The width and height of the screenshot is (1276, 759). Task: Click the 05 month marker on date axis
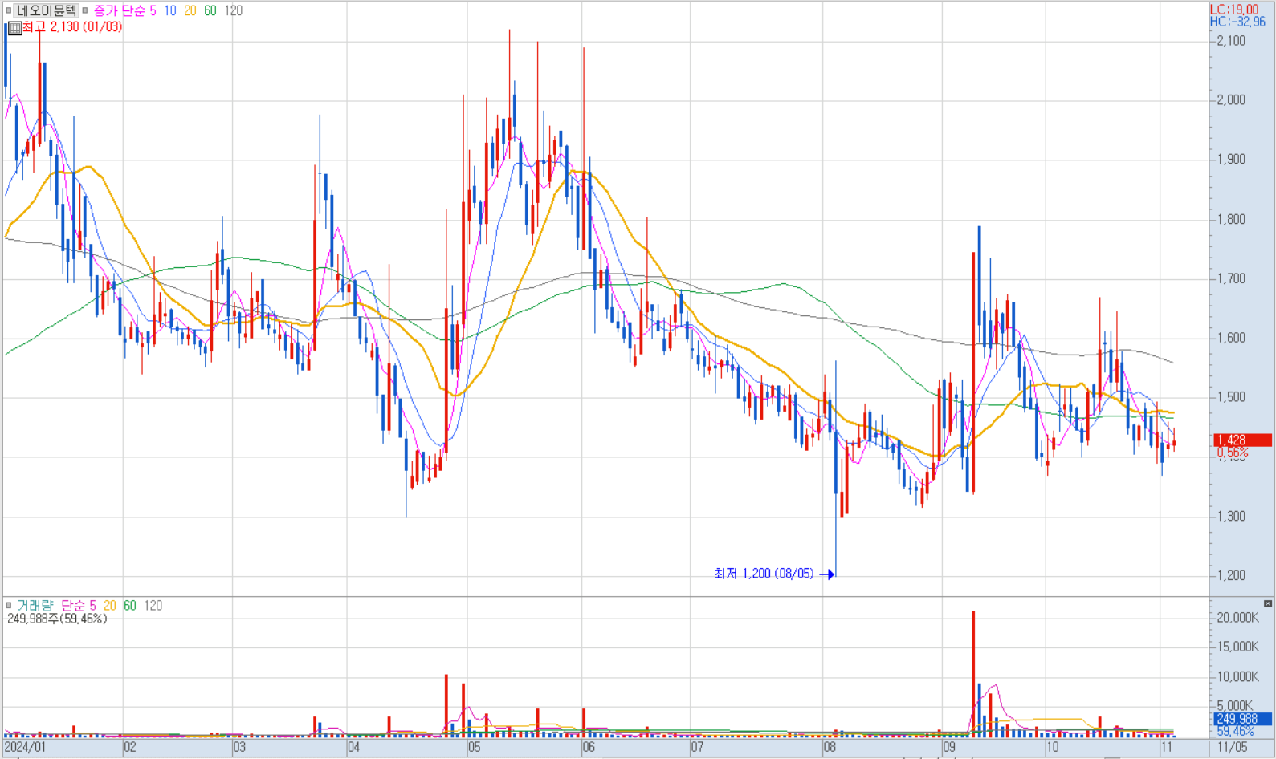475,747
